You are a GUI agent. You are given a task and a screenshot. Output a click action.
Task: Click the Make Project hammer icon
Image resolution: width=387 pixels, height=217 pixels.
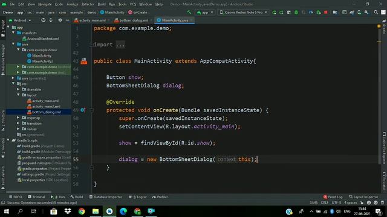click(189, 12)
